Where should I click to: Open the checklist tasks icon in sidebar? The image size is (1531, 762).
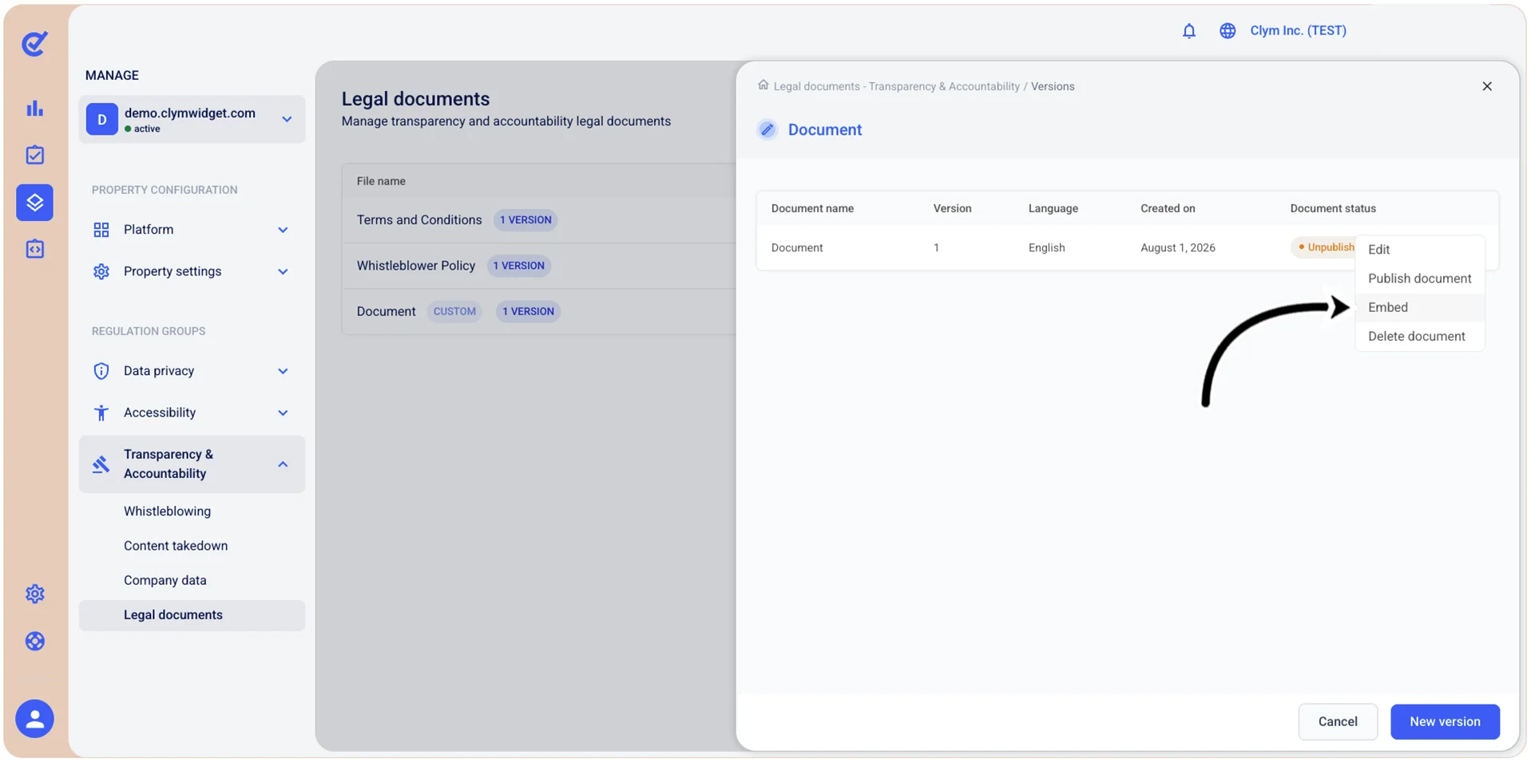34,155
